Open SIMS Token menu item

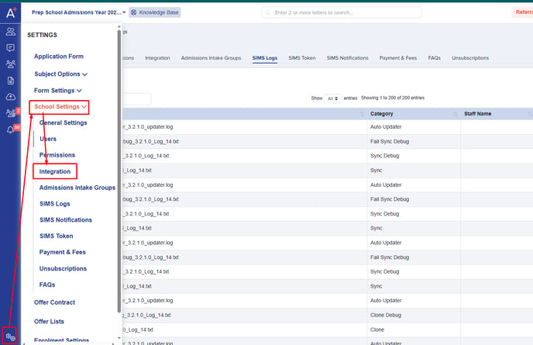56,236
